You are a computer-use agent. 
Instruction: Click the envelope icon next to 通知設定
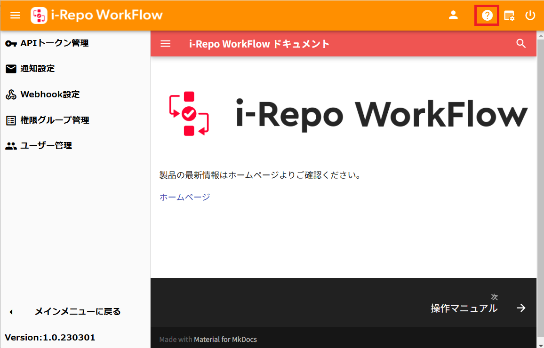pos(11,68)
